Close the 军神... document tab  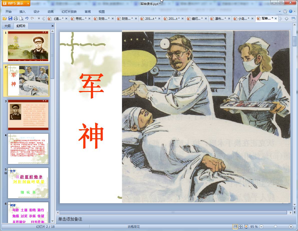tap(276, 18)
